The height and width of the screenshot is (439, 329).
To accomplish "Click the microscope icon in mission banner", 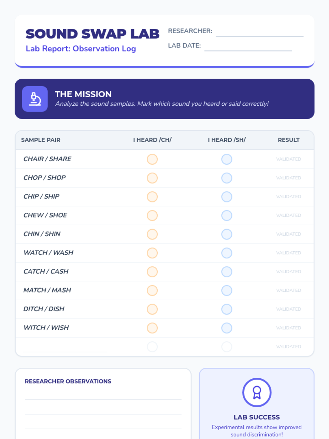I will 35,99.
